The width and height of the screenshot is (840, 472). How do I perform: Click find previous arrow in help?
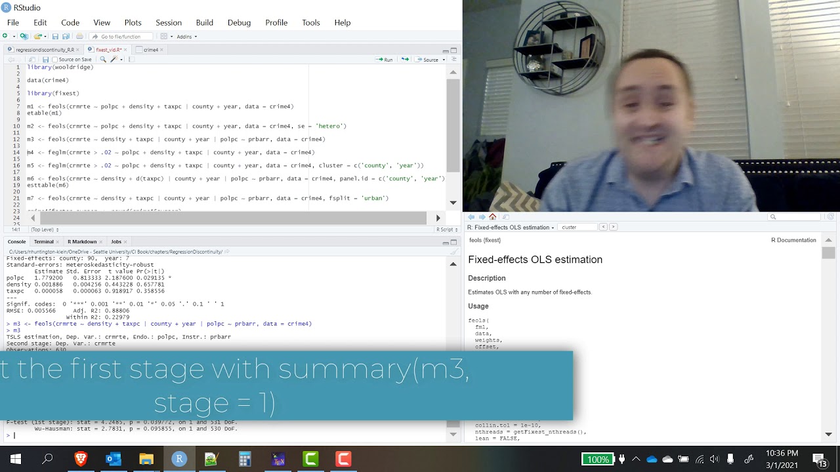(603, 227)
